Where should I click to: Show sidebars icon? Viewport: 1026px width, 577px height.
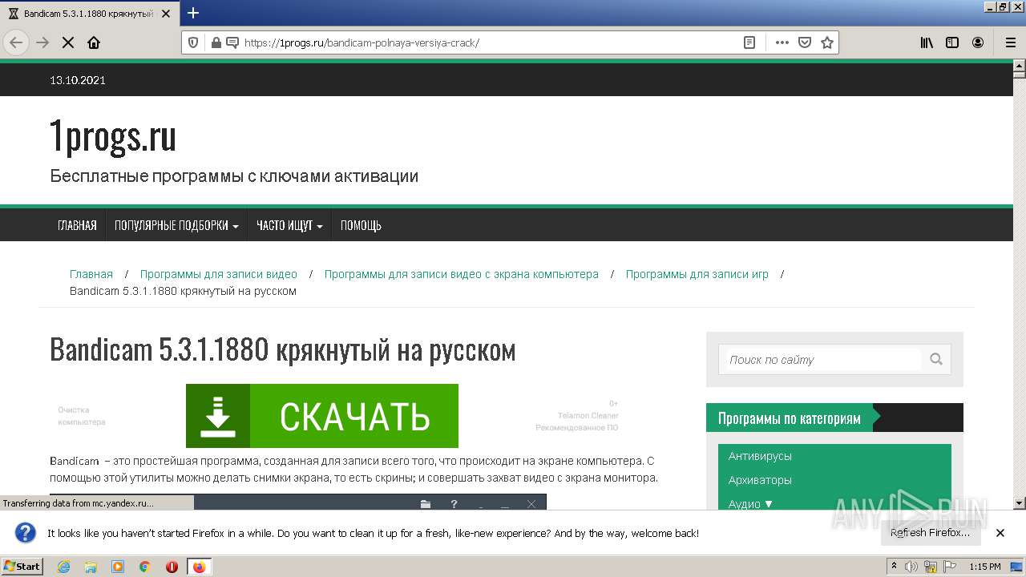click(x=952, y=42)
